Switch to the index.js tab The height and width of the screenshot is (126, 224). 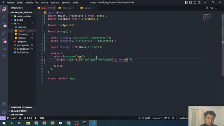click(x=87, y=8)
